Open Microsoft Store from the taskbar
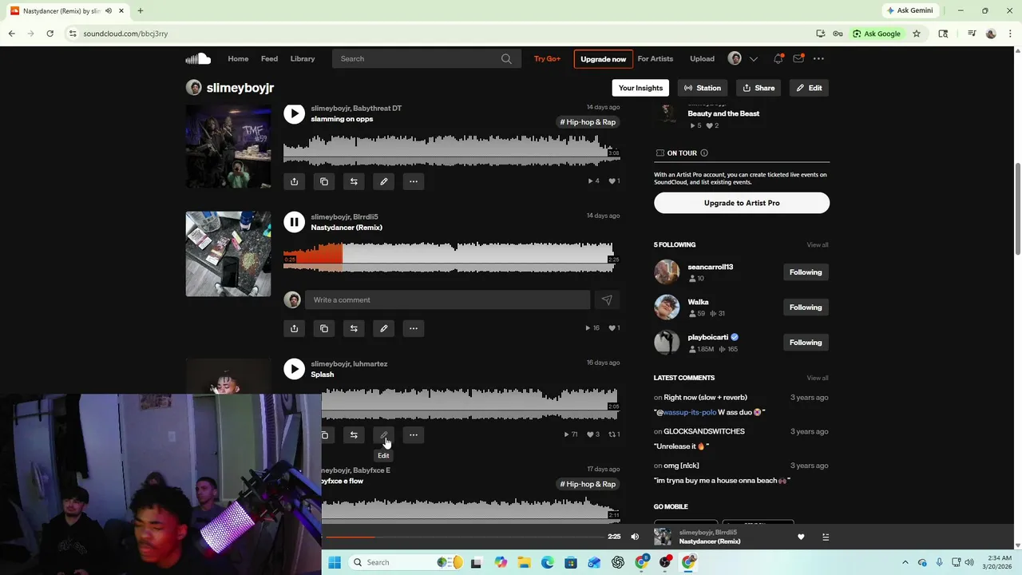Viewport: 1022px width, 575px height. [571, 562]
